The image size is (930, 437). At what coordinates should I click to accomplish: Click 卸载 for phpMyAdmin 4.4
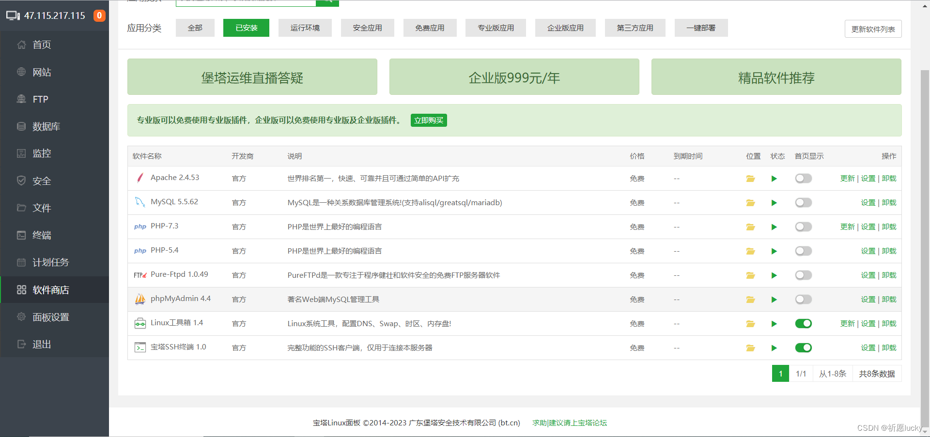[889, 300]
